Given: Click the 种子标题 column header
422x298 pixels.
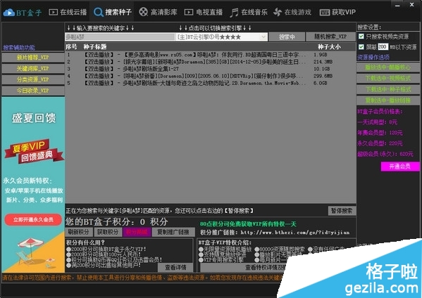Looking at the screenshot, I should coord(94,46).
